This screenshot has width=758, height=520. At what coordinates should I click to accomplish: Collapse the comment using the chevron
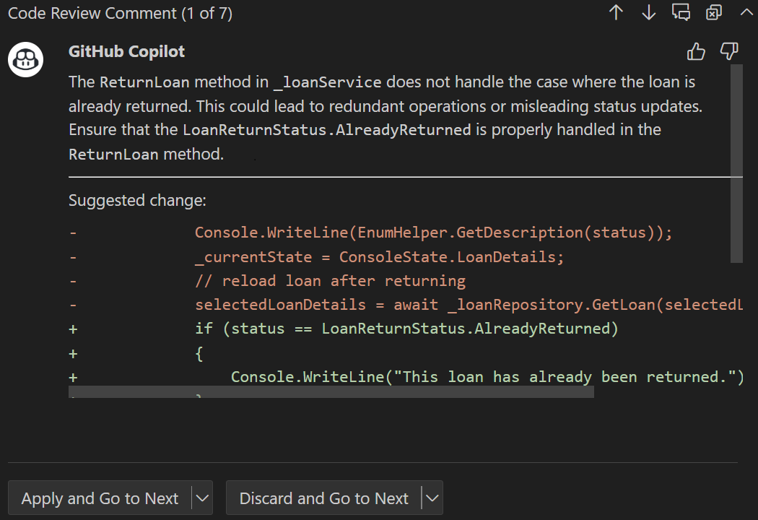click(746, 12)
